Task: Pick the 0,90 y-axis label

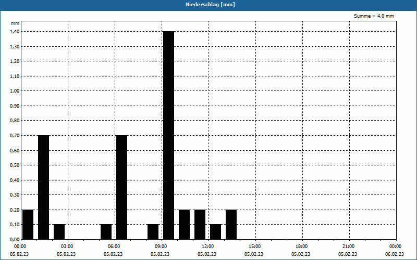Action: pyautogui.click(x=15, y=106)
